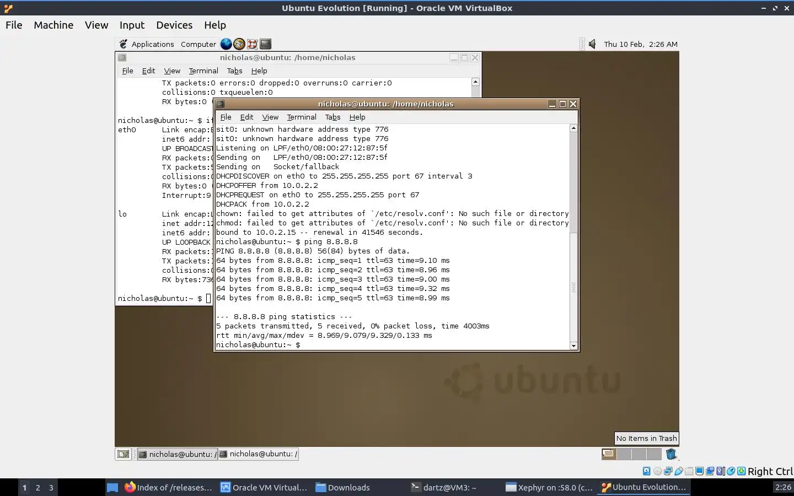Click the window menu icon of the front terminal
Image resolution: width=794 pixels, height=496 pixels.
point(220,104)
